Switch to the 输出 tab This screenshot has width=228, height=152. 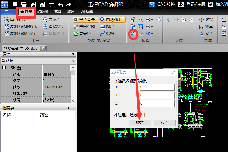tap(71, 12)
